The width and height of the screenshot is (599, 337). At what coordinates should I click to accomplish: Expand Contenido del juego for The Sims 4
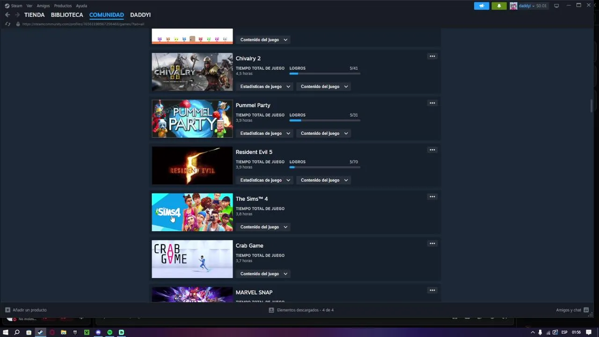click(263, 227)
